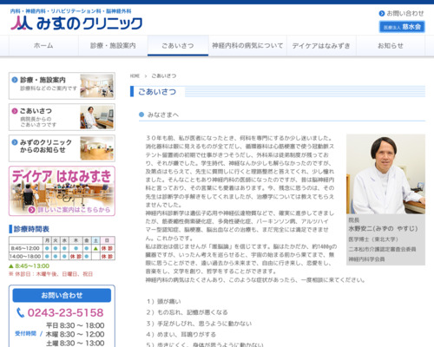Click list item 3) 手足がしびれ
This screenshot has width=434, height=347.
point(199,324)
